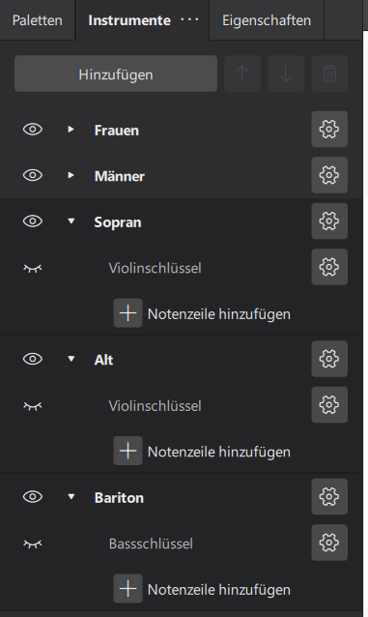368x617 pixels.
Task: Hide the Frauen instrument via eye icon
Action: pyautogui.click(x=33, y=130)
